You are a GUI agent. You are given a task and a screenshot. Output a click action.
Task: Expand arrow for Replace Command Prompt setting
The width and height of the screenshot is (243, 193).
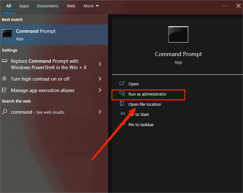100,64
